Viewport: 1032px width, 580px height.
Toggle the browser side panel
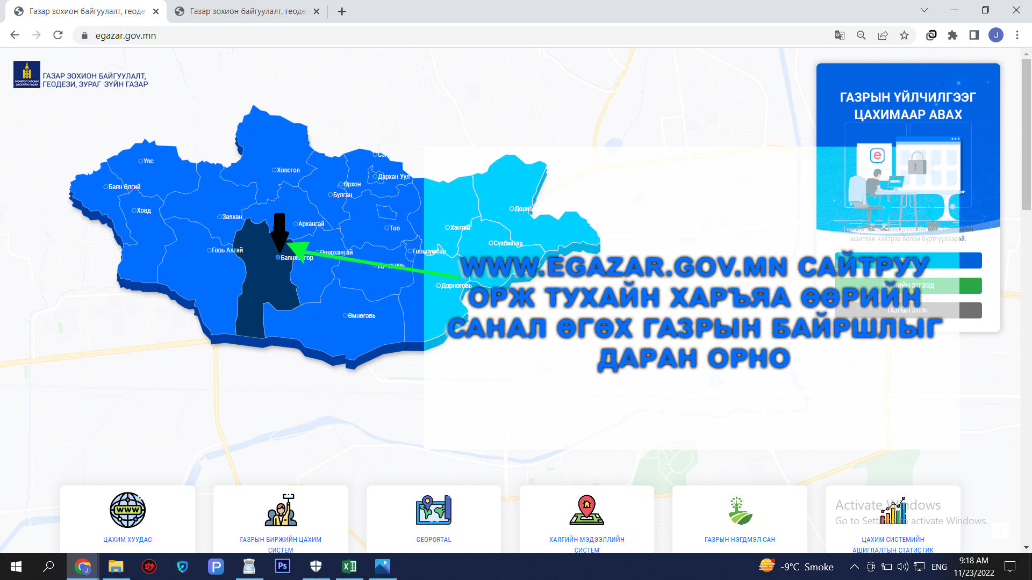click(974, 35)
